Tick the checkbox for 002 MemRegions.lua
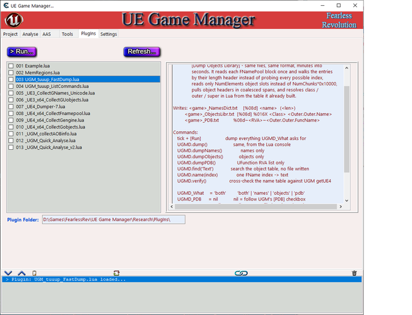This screenshot has width=412, height=315. pyautogui.click(x=11, y=73)
